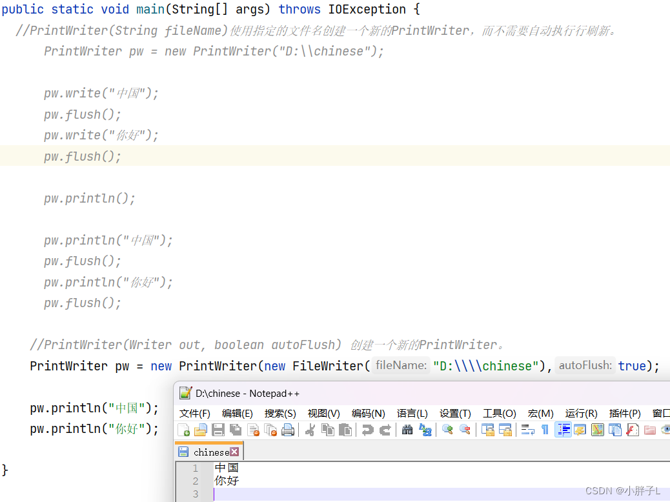Click the Redo arrow icon
This screenshot has width=670, height=502.
click(x=385, y=430)
